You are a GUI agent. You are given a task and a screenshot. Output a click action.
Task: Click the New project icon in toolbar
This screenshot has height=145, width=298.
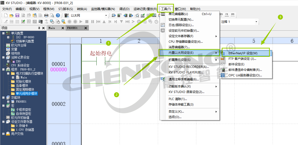point(6,16)
